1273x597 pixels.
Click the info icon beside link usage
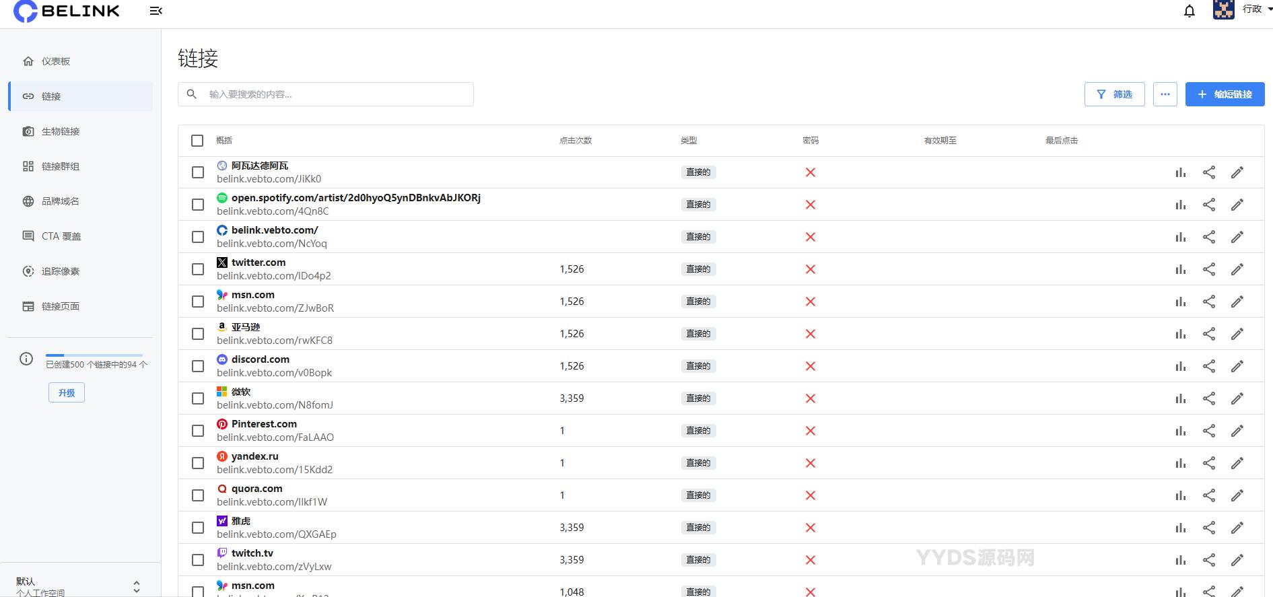click(x=26, y=359)
